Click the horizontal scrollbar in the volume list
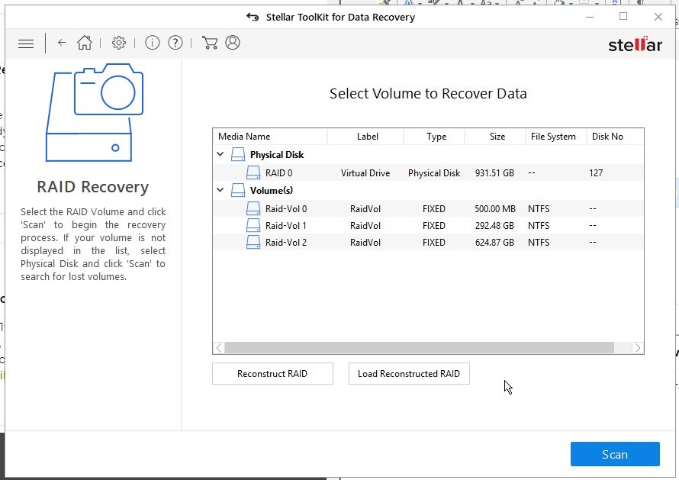679x480 pixels. 420,348
